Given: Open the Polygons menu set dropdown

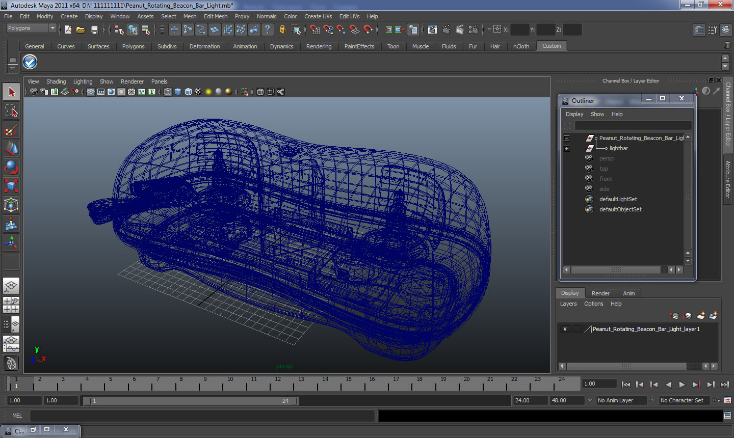Looking at the screenshot, I should [31, 28].
